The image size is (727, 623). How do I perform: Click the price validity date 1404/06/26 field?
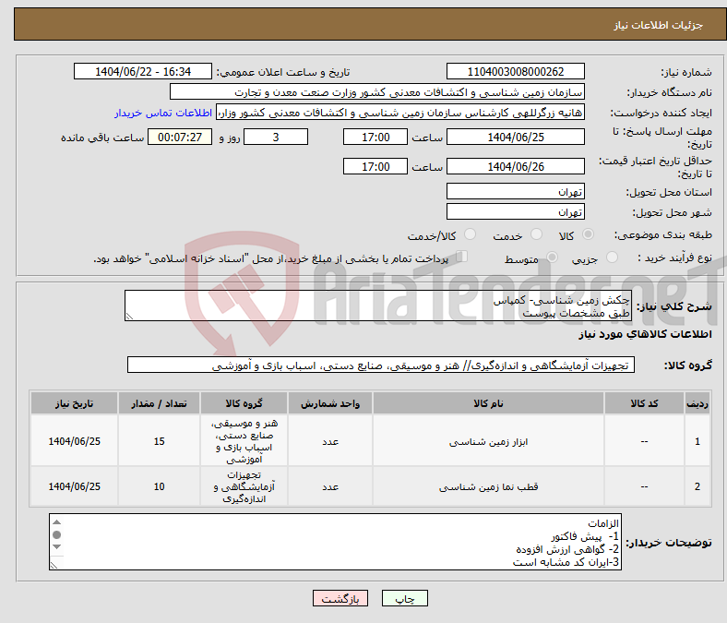click(515, 166)
